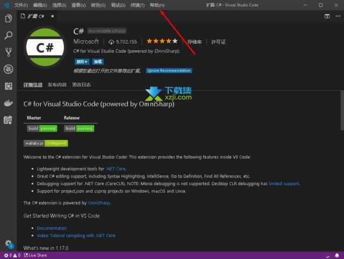Open the 文件(F) menu

point(21,5)
